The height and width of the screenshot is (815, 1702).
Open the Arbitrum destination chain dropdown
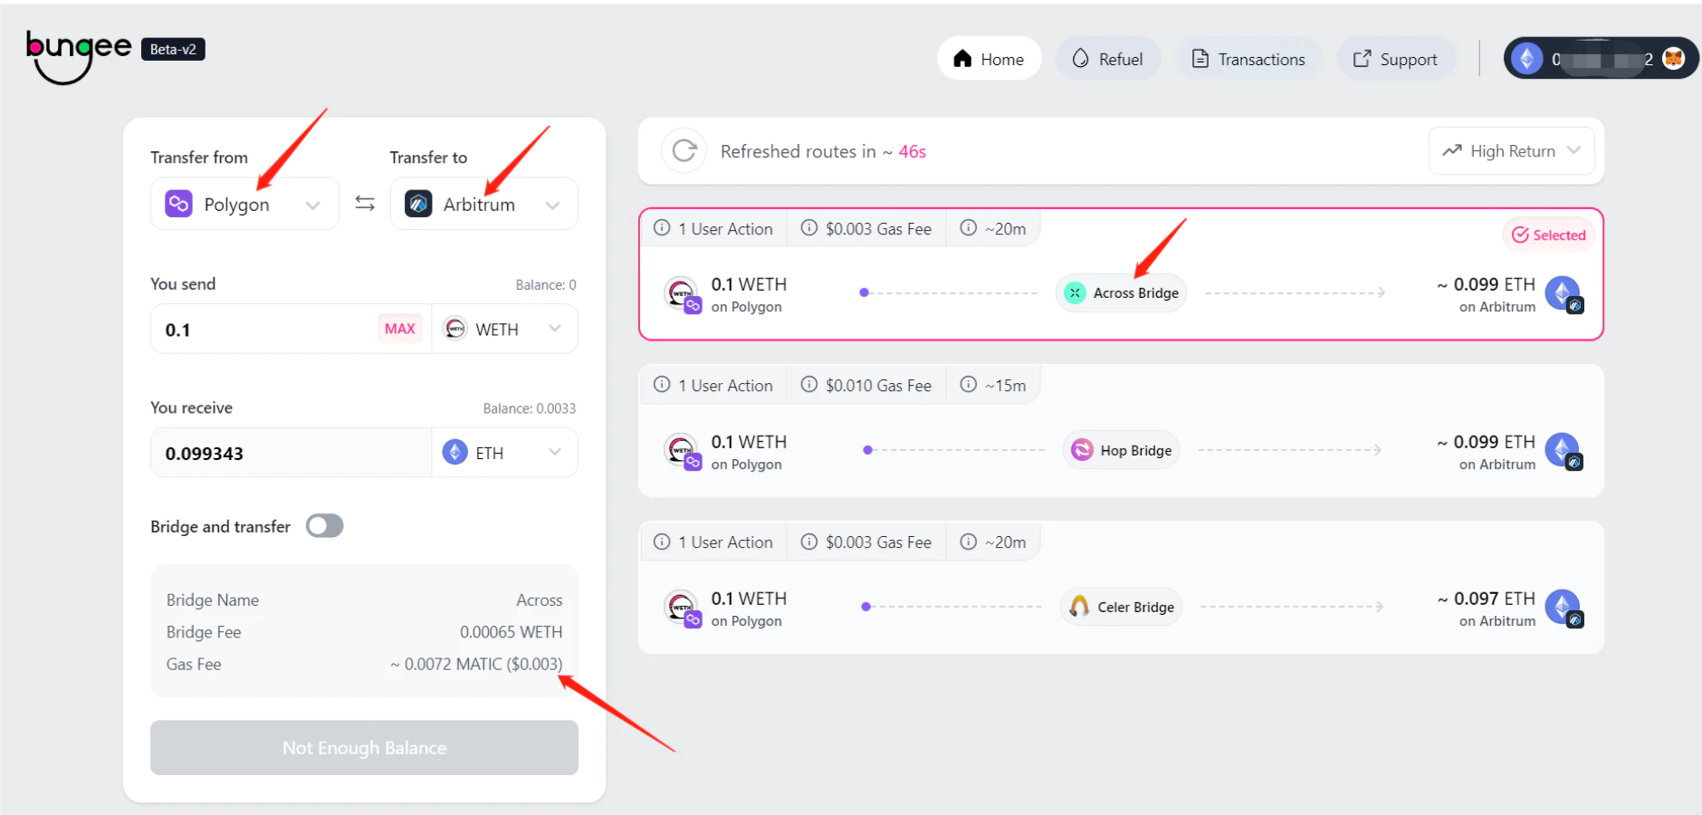point(484,204)
